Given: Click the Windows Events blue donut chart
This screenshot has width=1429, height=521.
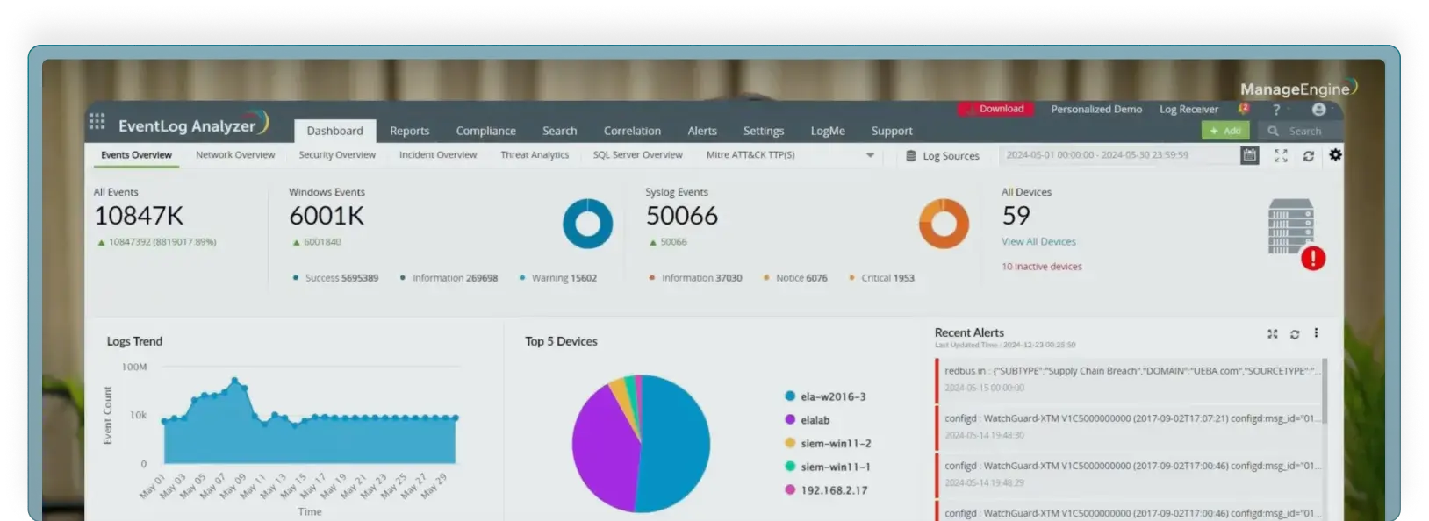Looking at the screenshot, I should (587, 224).
